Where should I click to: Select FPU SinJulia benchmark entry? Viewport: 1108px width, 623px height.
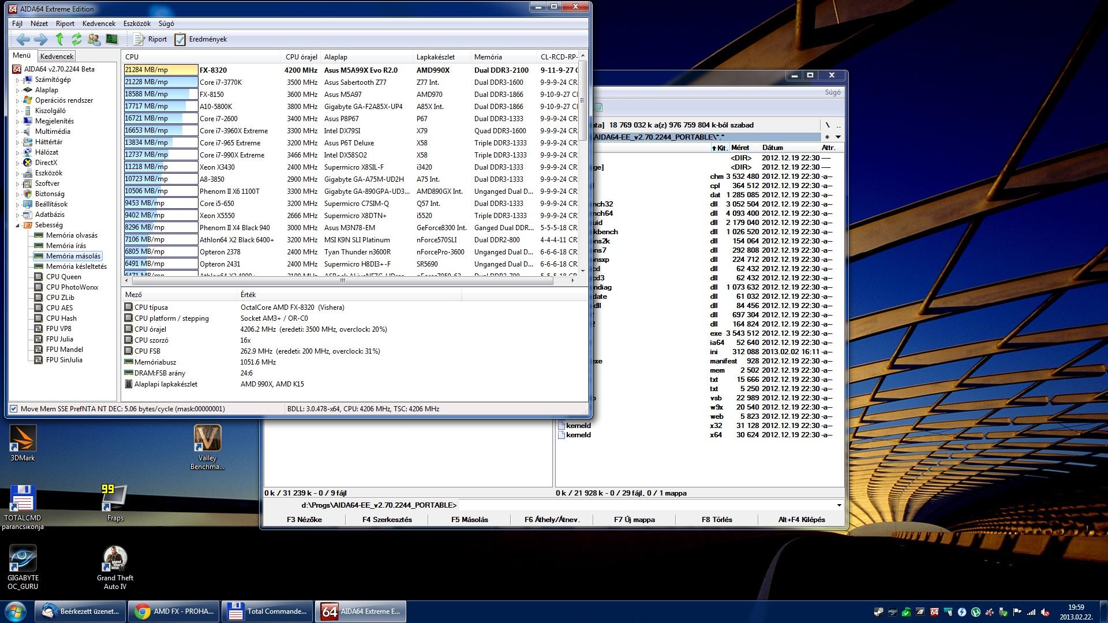64,360
